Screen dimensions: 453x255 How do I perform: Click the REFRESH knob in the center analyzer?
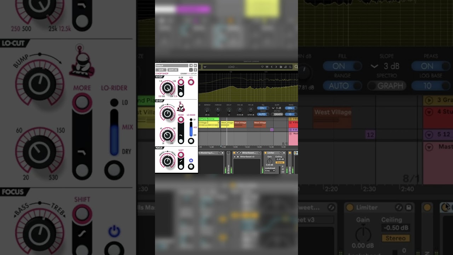tap(207, 110)
